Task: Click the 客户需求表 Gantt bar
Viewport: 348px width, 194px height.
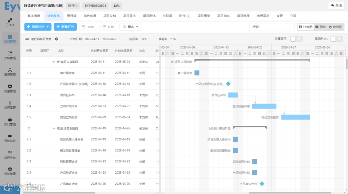Action: [197, 73]
